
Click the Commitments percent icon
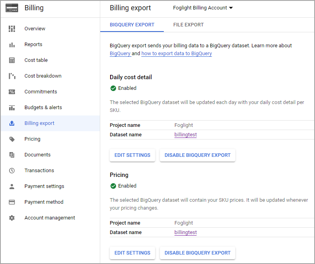pyautogui.click(x=12, y=92)
